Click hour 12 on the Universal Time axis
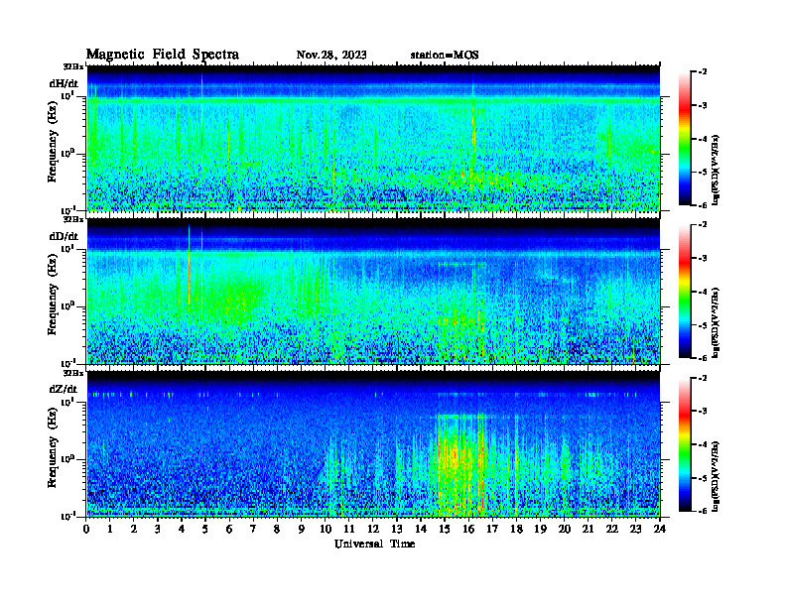Viewport: 786px width, 607px height. click(x=373, y=530)
